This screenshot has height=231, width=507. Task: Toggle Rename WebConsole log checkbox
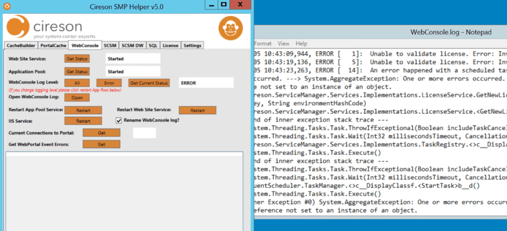pos(119,120)
